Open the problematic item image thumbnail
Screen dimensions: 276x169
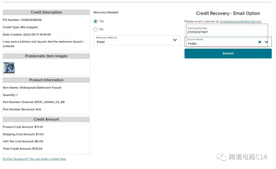9,68
